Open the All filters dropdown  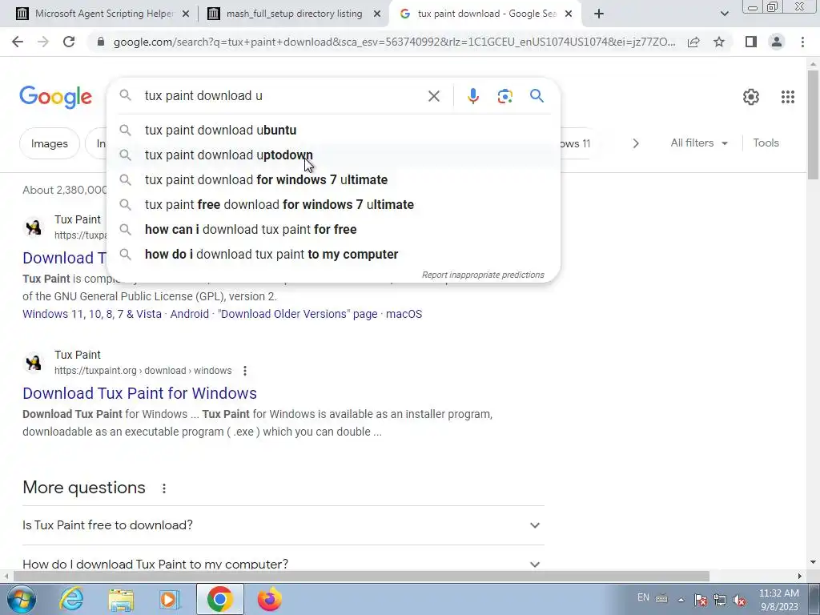click(698, 143)
